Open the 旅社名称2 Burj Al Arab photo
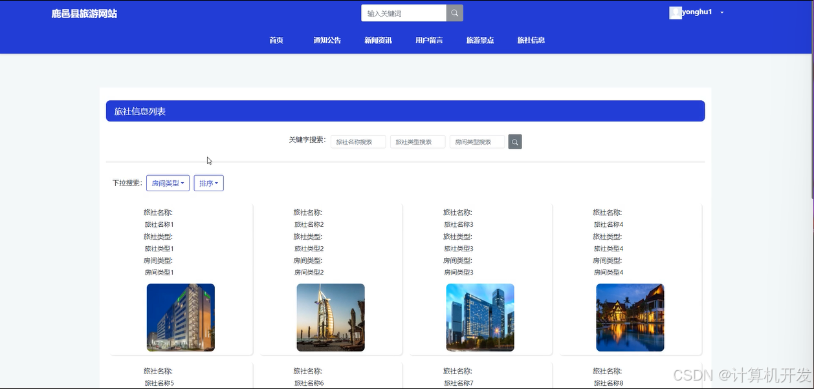The image size is (814, 389). tap(331, 317)
